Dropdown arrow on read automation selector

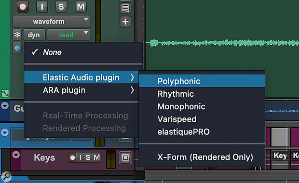point(86,33)
